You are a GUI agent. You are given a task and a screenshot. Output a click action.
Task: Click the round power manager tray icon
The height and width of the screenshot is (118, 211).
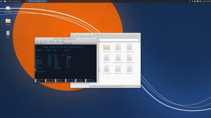click(198, 1)
